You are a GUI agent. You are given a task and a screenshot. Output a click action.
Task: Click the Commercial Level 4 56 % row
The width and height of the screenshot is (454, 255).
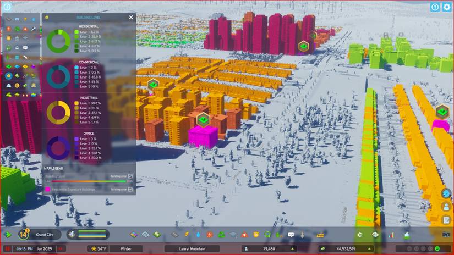pos(87,82)
